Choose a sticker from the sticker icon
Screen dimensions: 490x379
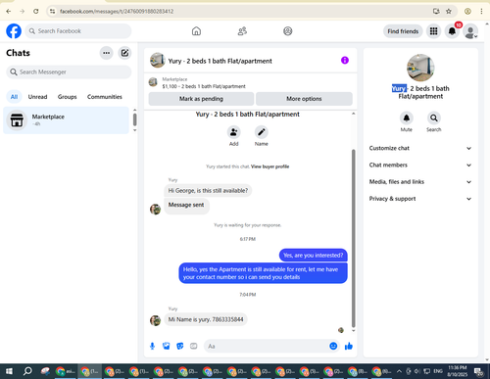[x=180, y=346]
